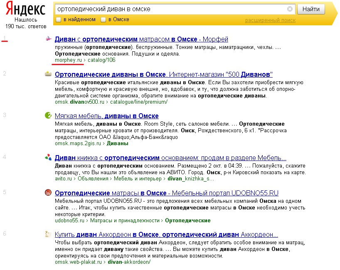Open "Диван с ортопедическим матрасом в Омске" result
Image resolution: width=340 pixels, height=270 pixels.
point(141,39)
